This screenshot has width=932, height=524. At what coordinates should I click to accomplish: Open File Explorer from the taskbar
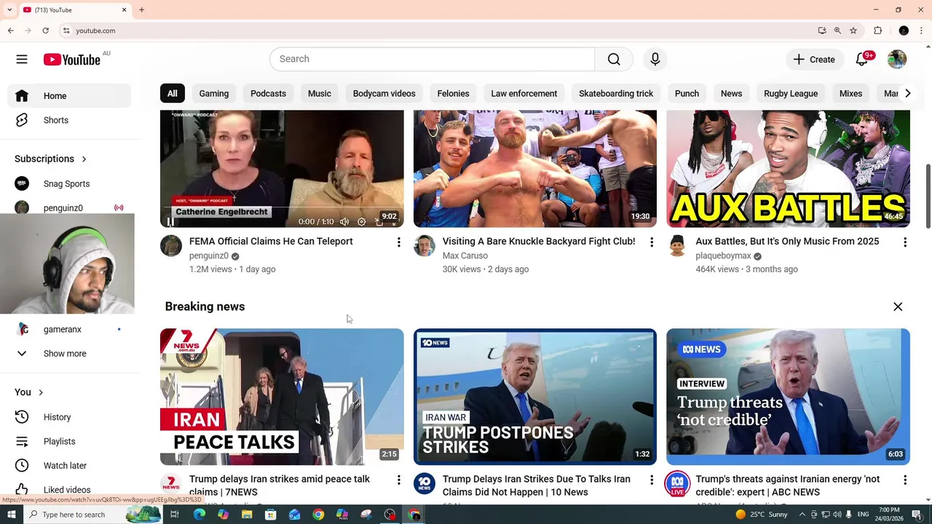point(247,515)
